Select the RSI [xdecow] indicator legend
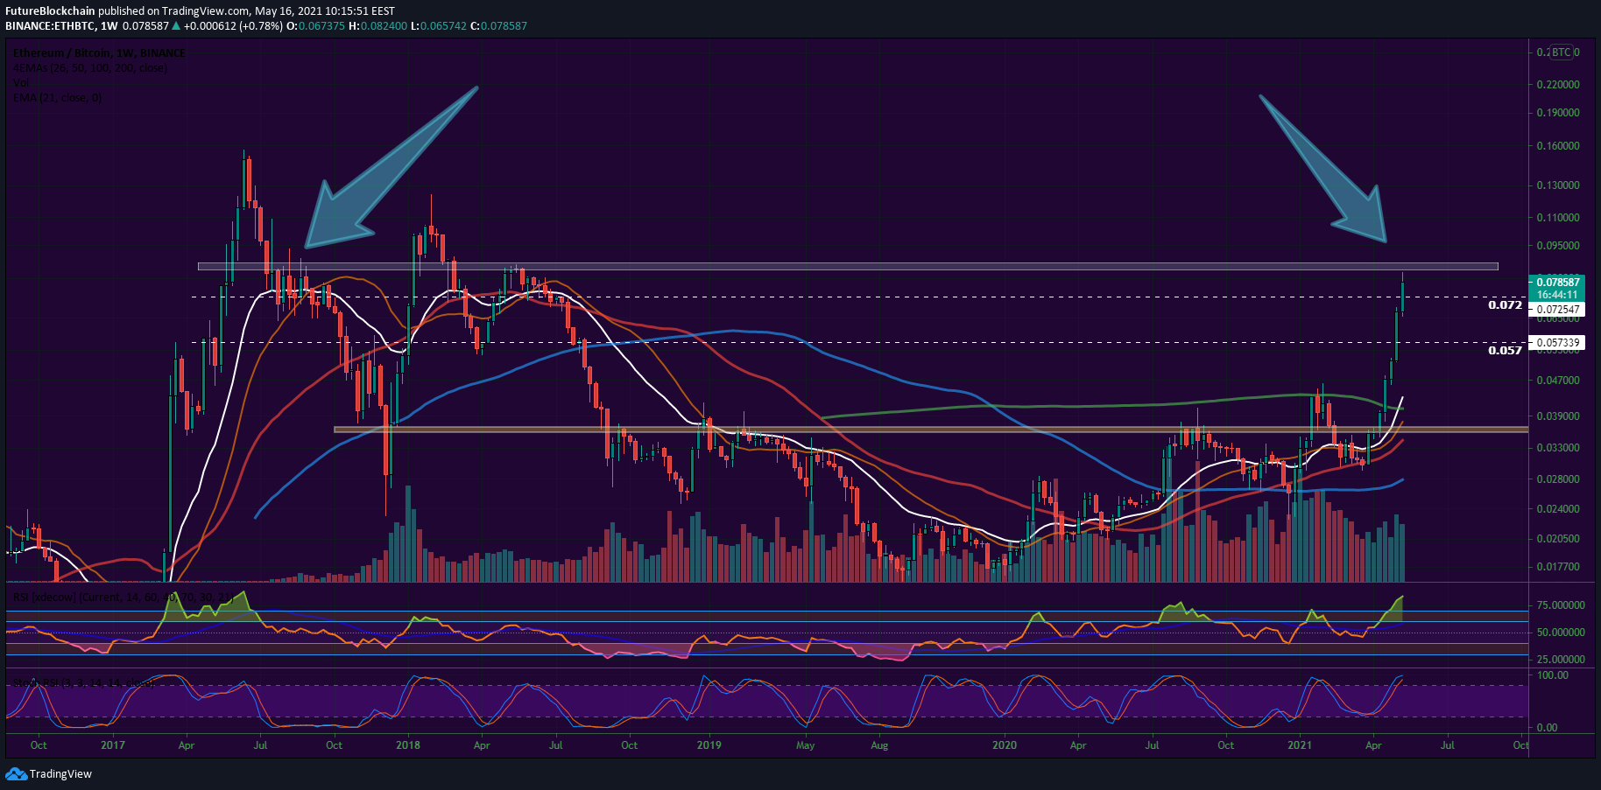The height and width of the screenshot is (790, 1601). 124,598
